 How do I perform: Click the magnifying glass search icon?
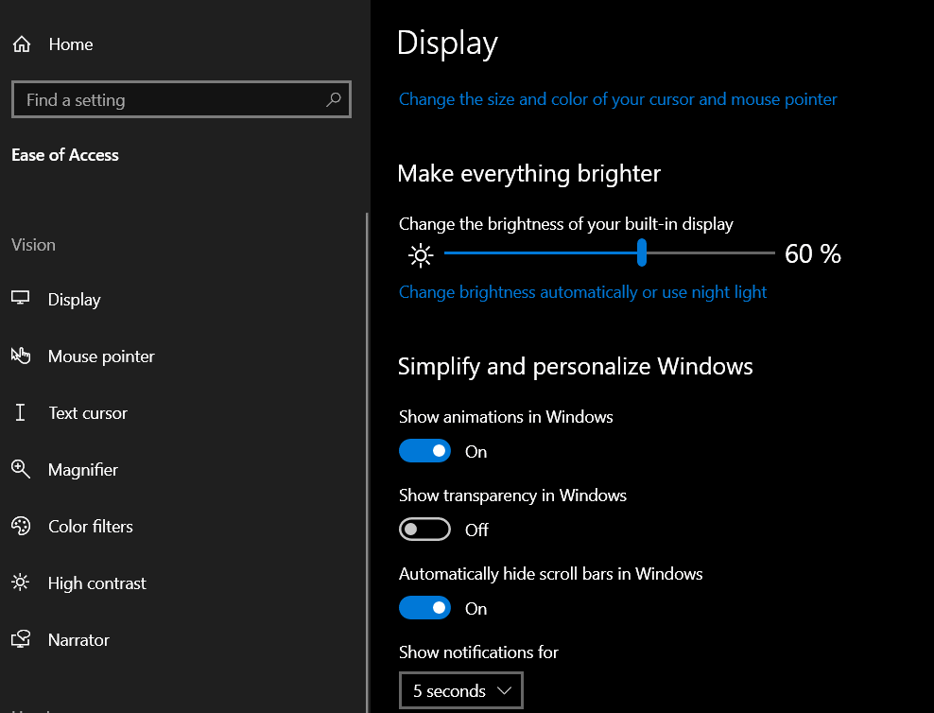pos(333,99)
